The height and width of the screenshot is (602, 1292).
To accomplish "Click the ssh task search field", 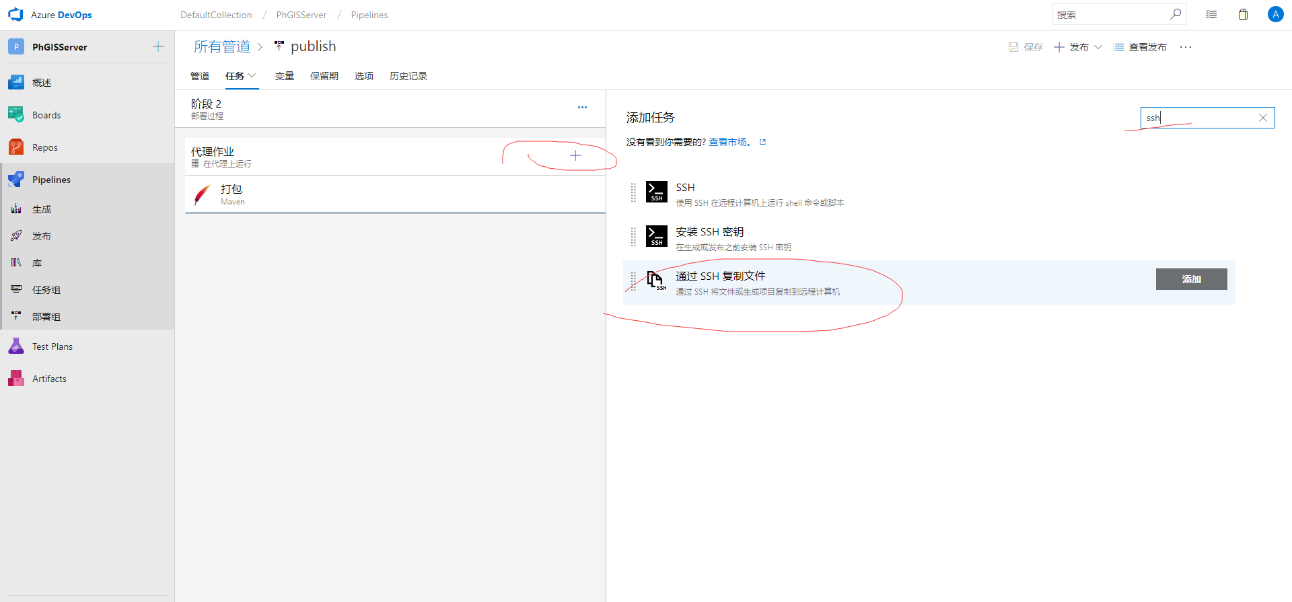I will click(x=1198, y=118).
